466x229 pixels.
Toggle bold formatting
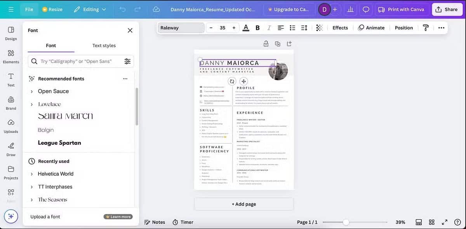click(x=257, y=28)
